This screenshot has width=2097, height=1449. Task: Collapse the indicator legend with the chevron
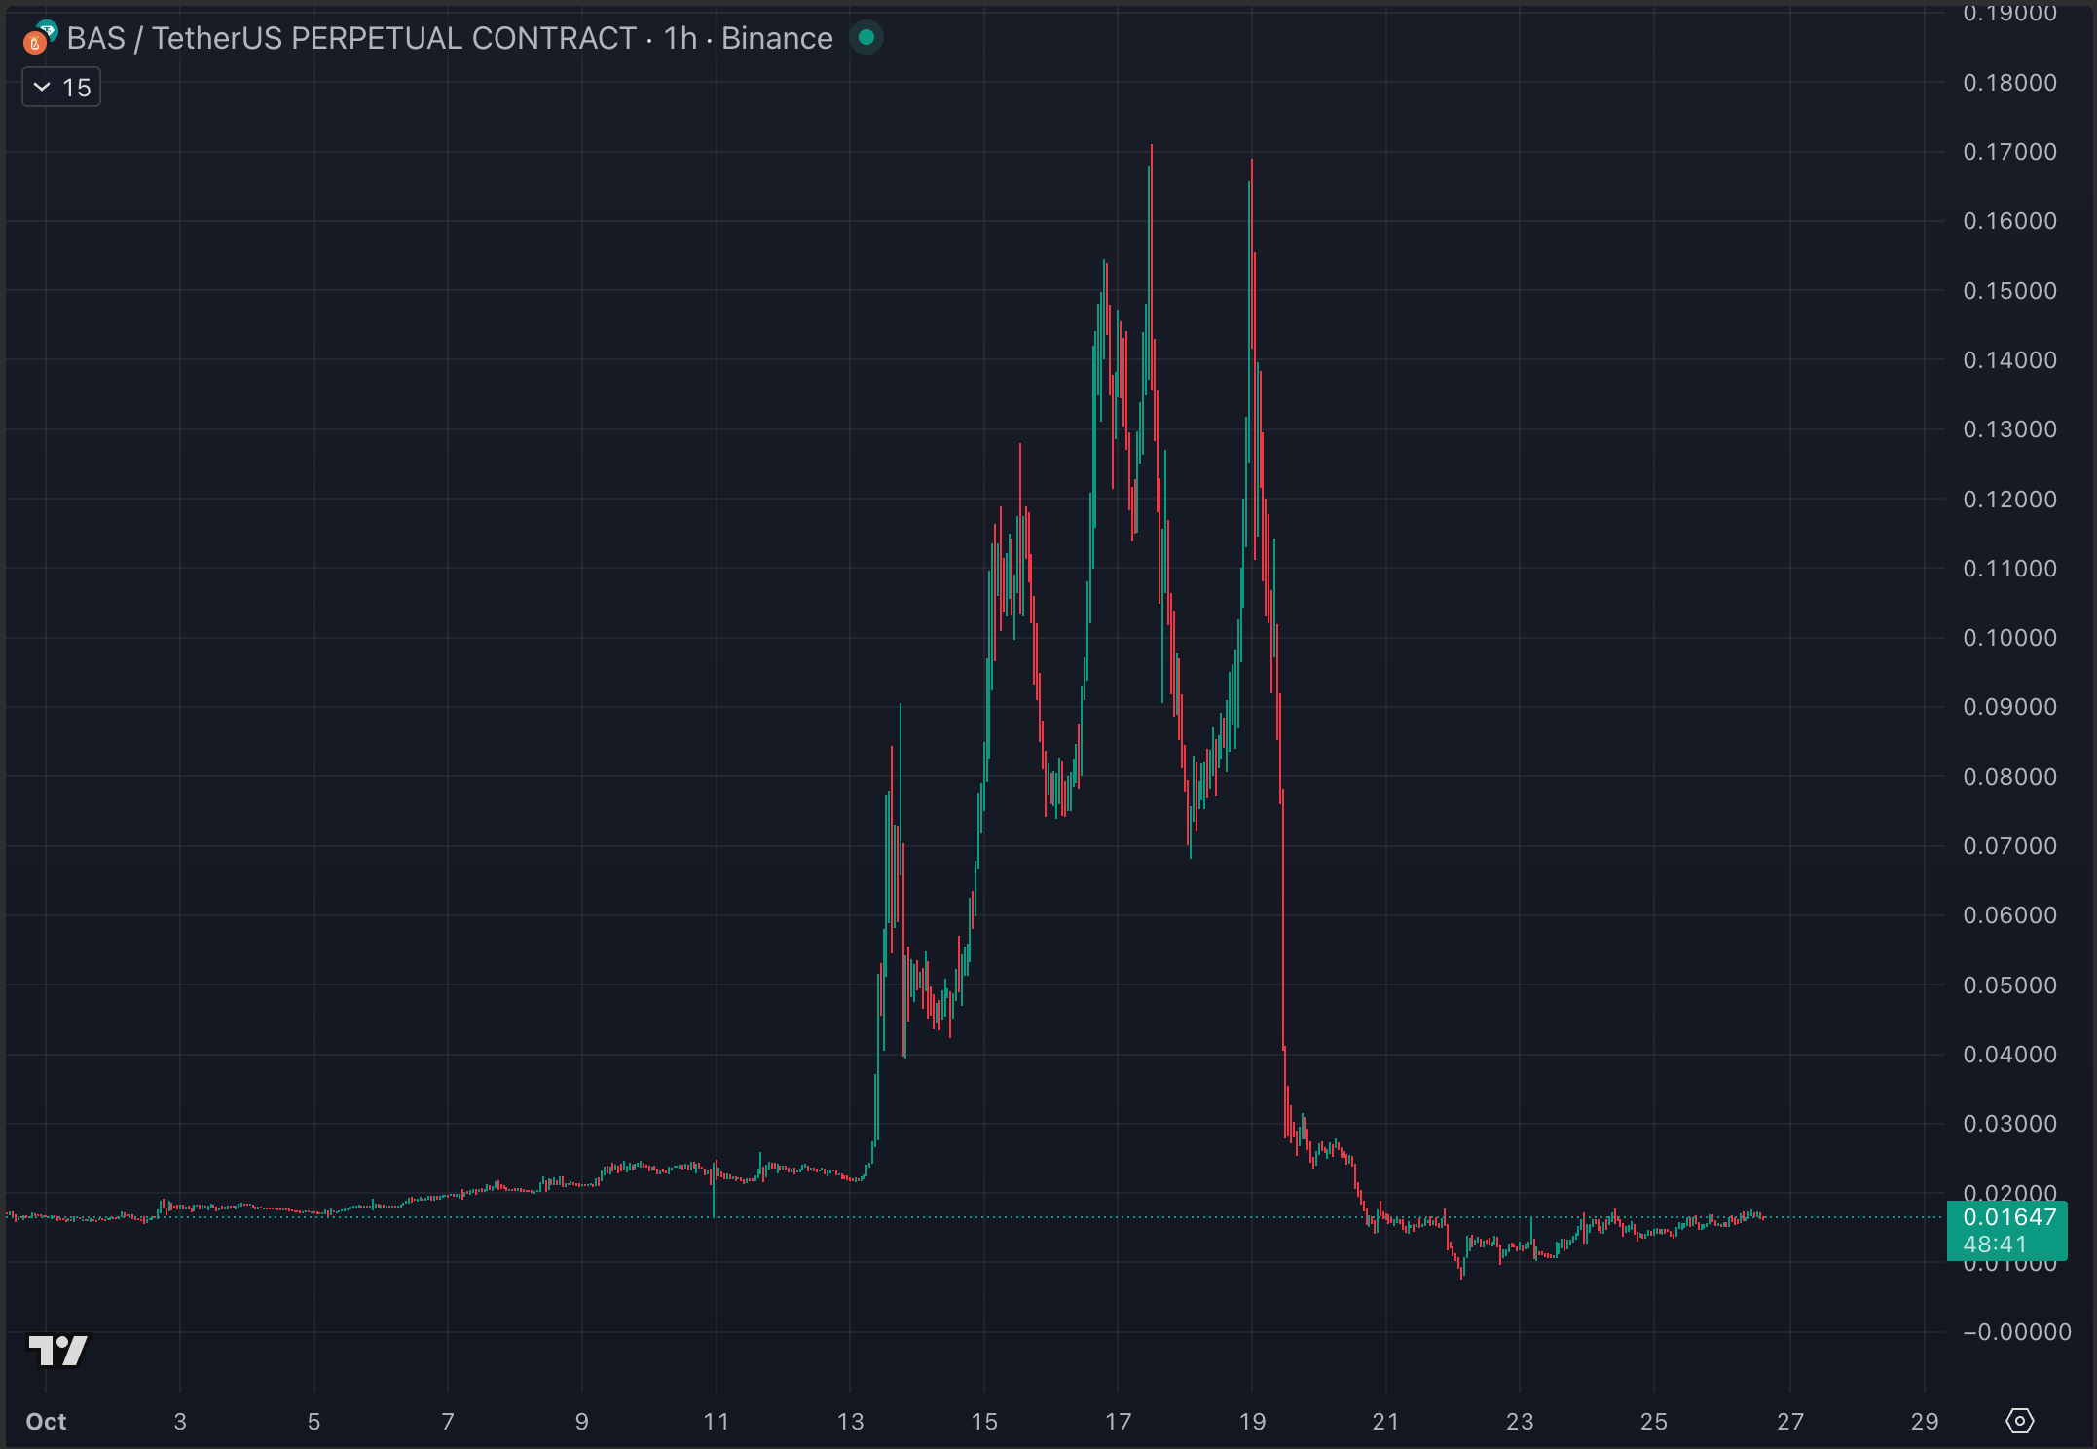pyautogui.click(x=42, y=88)
